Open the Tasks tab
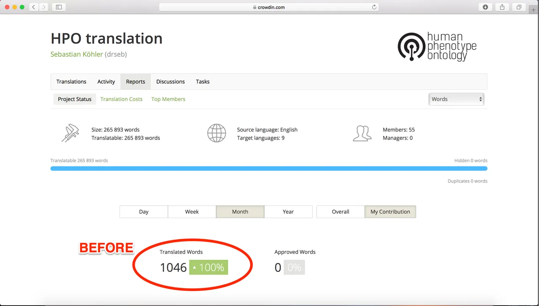This screenshot has height=306, width=539. point(203,82)
